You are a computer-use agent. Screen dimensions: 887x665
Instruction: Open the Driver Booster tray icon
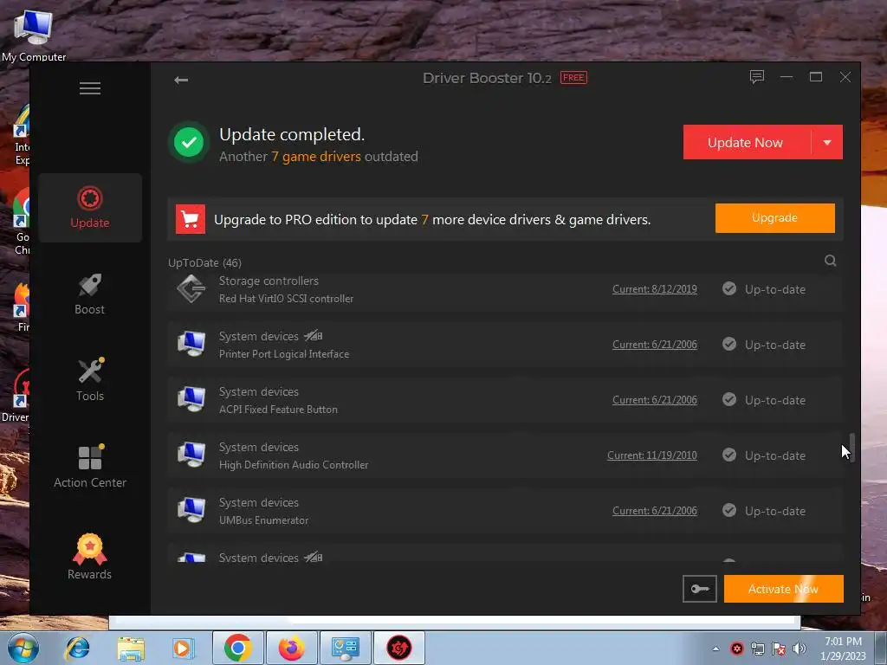pos(736,649)
